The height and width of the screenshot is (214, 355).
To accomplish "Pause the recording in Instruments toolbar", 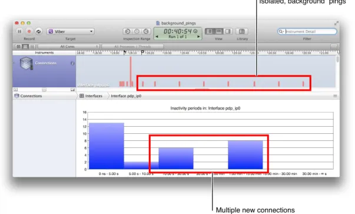I will 19,31.
